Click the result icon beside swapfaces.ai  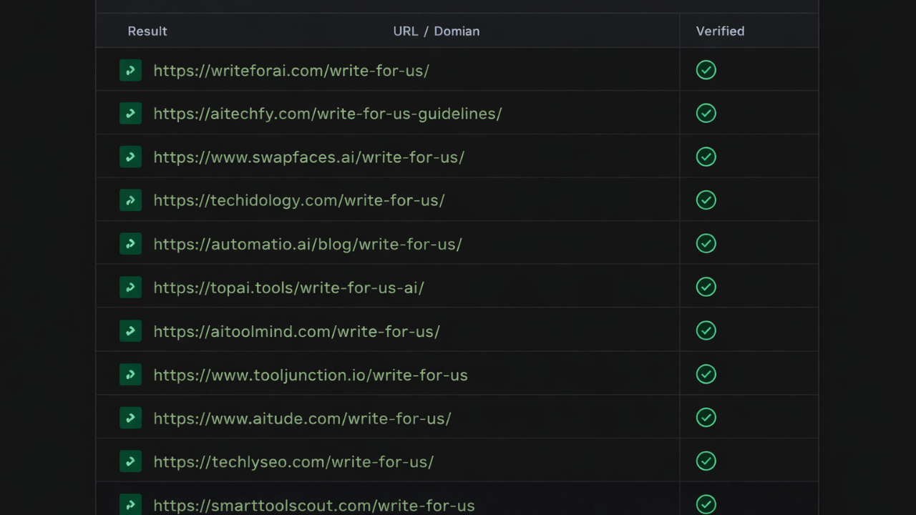click(x=130, y=157)
